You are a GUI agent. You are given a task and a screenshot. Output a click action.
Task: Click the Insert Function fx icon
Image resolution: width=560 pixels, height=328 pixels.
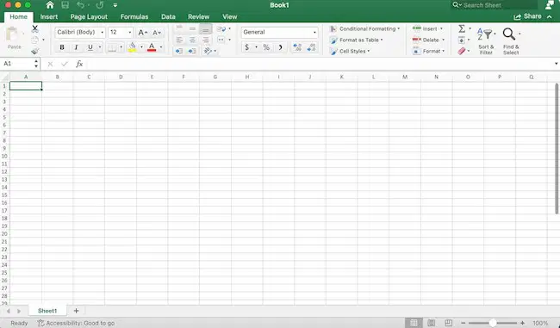[79, 64]
